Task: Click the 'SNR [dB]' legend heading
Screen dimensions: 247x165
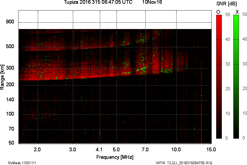Action: [x=227, y=4]
